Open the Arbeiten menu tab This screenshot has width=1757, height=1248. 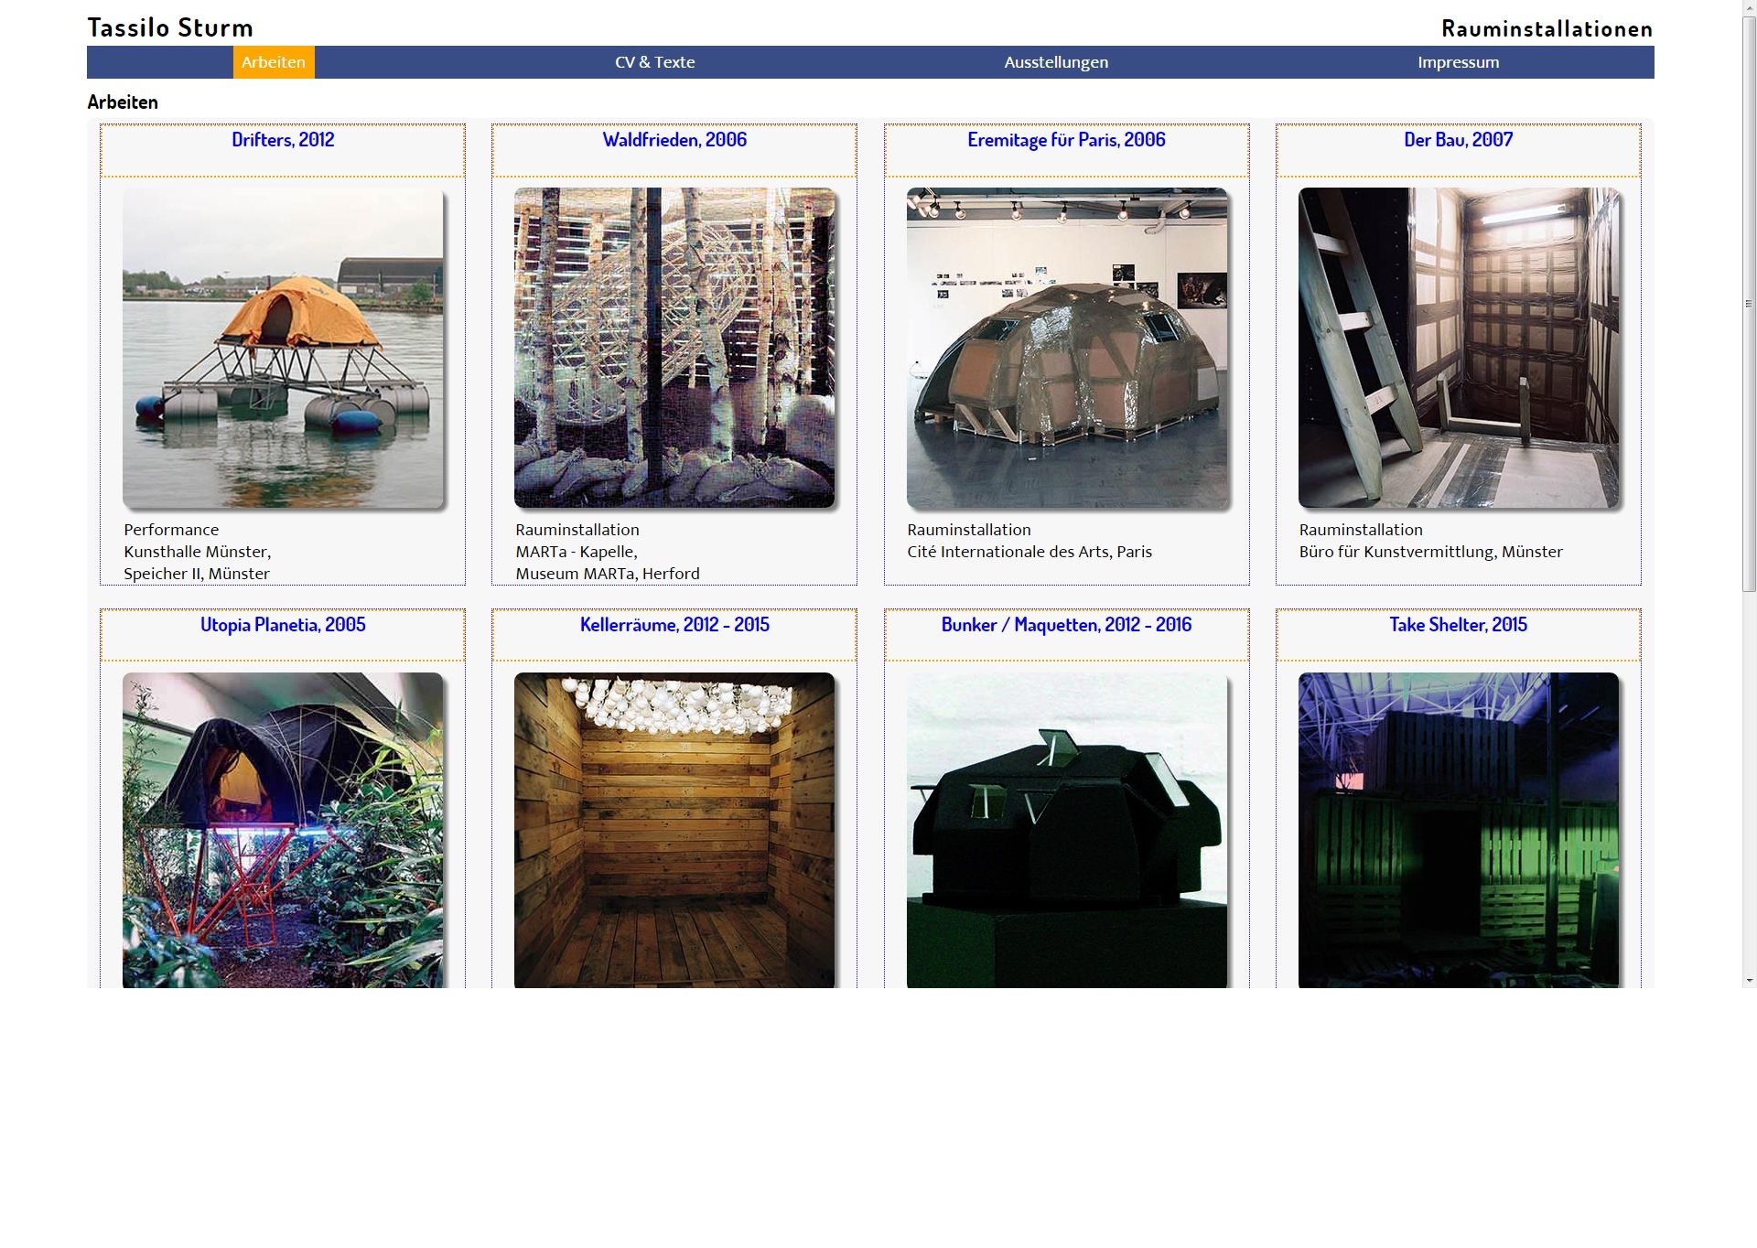coord(274,62)
